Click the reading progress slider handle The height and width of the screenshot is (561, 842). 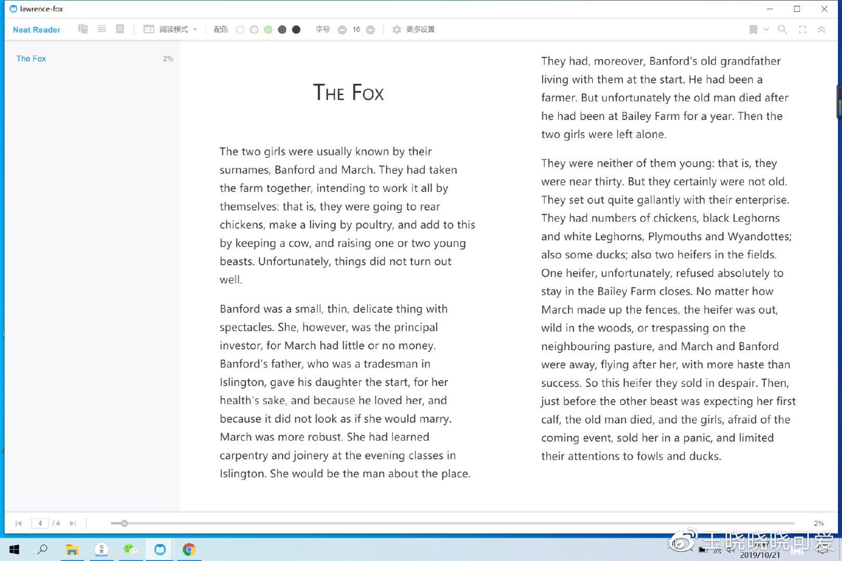[124, 523]
